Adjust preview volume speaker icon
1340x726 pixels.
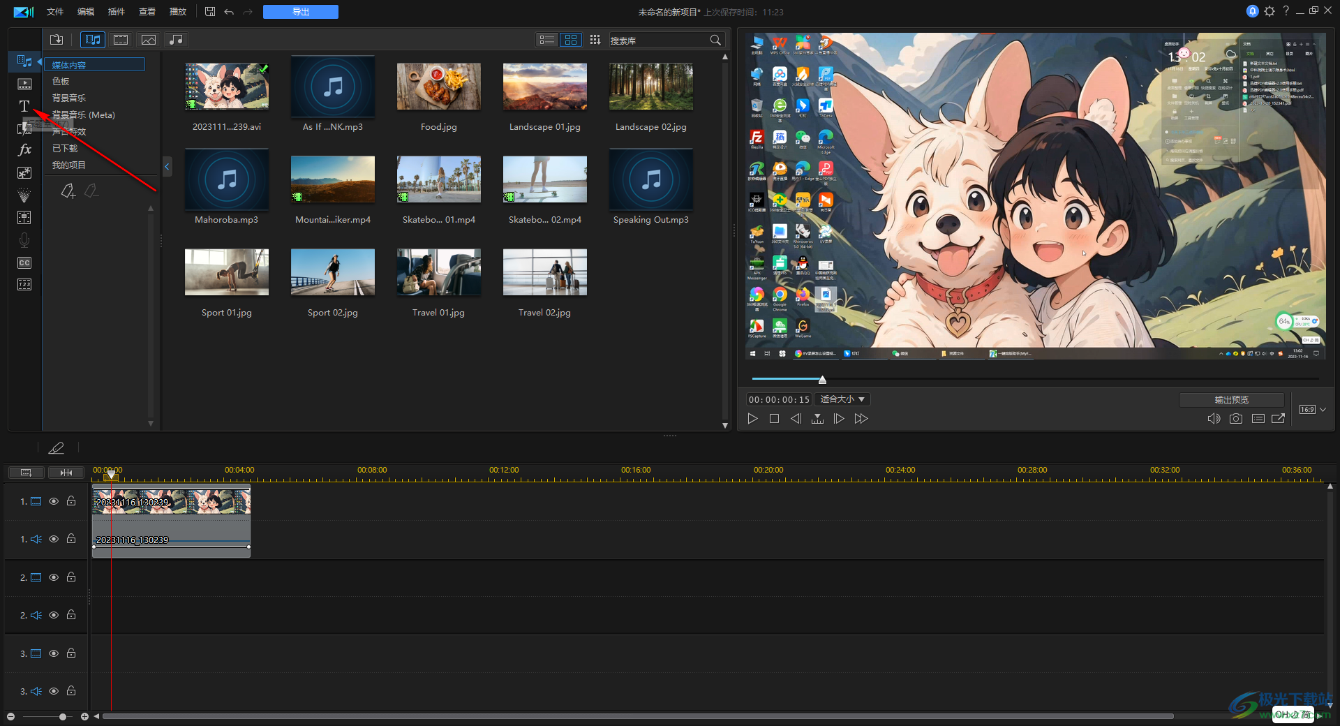click(x=1214, y=419)
